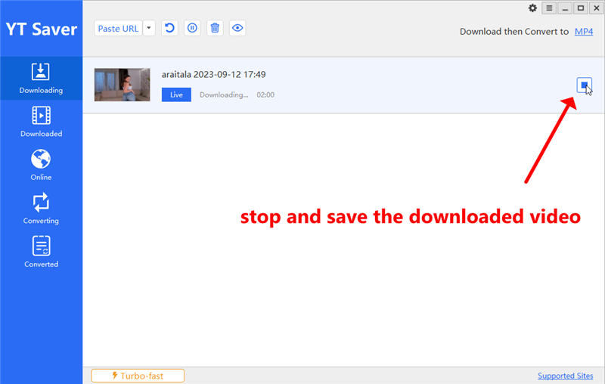Open settings with the gear icon
This screenshot has width=605, height=384.
pyautogui.click(x=532, y=8)
